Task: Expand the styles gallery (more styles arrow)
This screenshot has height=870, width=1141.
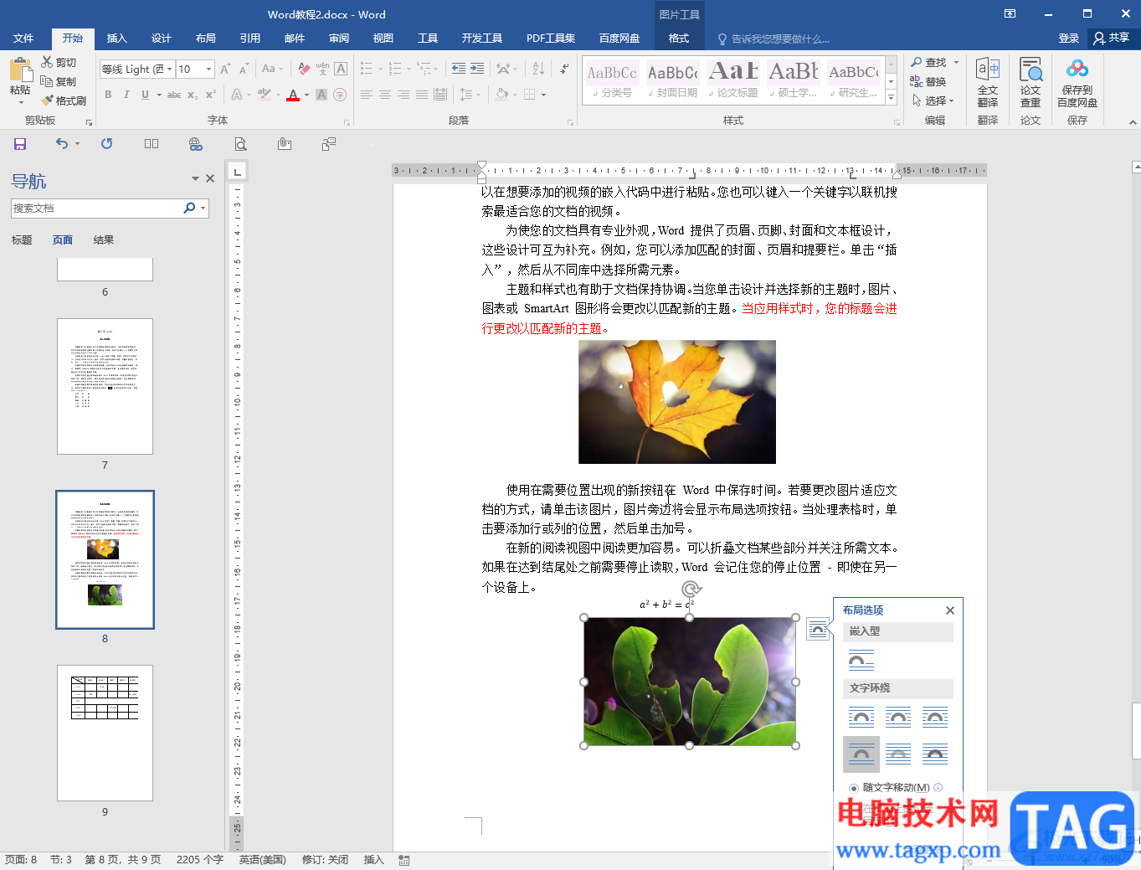Action: point(892,99)
